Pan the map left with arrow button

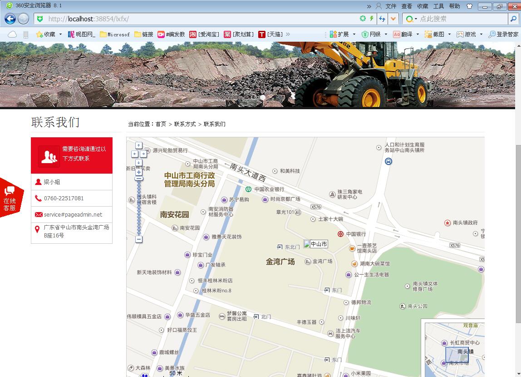135,154
